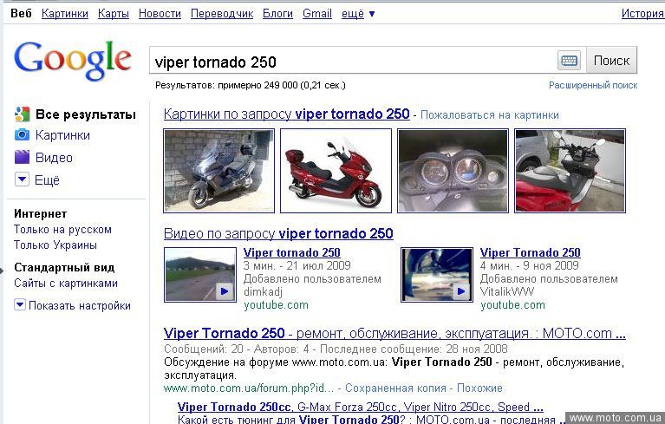
Task: Open the grey scooter by brick wall image
Action: (x=218, y=171)
